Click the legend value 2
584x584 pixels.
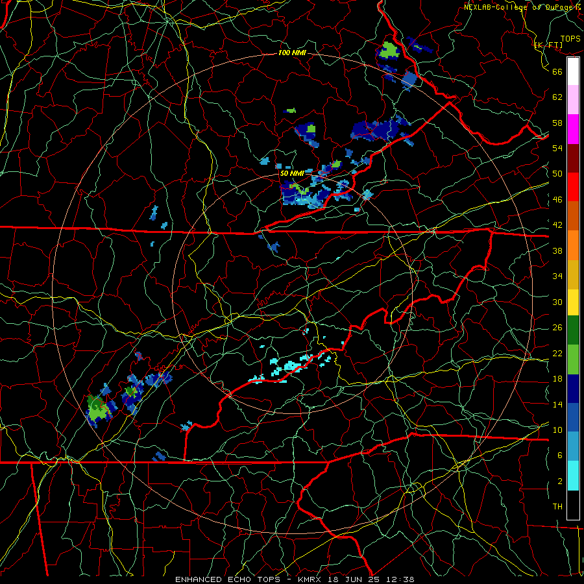point(560,481)
